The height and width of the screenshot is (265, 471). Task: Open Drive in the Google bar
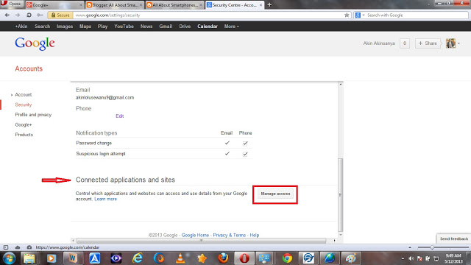(x=185, y=26)
